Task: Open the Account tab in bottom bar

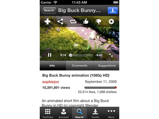Action: click(64, 113)
